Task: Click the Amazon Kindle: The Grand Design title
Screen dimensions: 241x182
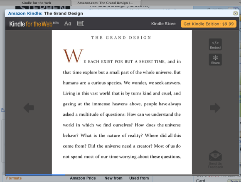Action: pos(45,13)
